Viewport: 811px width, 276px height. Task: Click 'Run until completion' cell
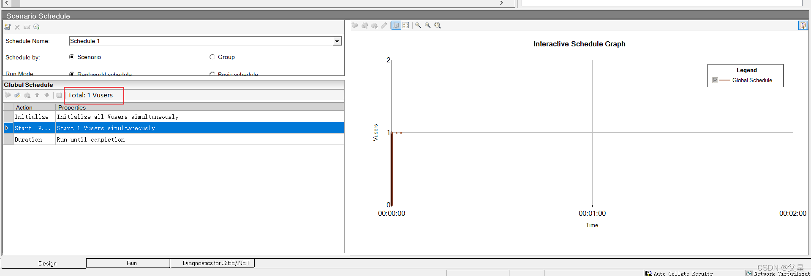point(200,139)
